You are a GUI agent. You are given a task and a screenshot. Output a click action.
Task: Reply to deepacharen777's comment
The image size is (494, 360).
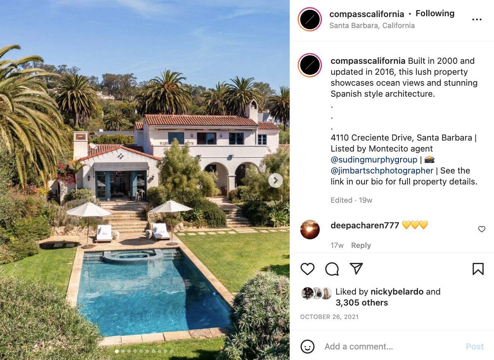(x=361, y=245)
